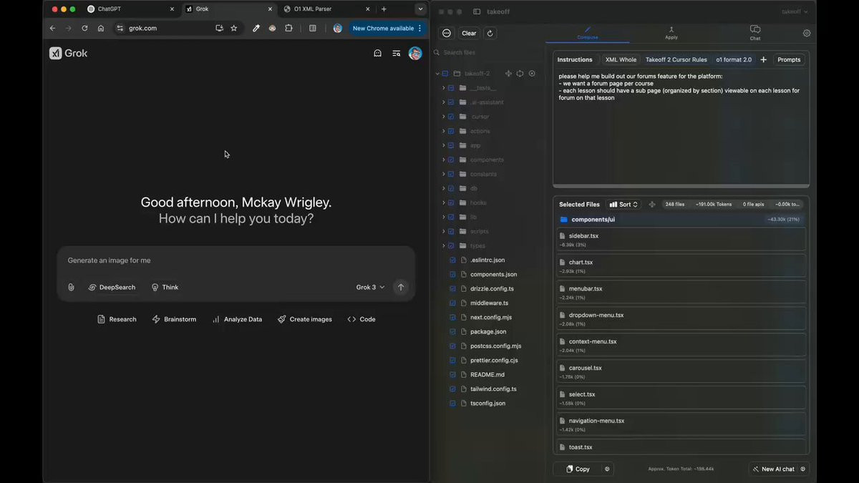This screenshot has width=859, height=483.
Task: Click the circled X icon on takeoff-2 row
Action: pyautogui.click(x=532, y=74)
